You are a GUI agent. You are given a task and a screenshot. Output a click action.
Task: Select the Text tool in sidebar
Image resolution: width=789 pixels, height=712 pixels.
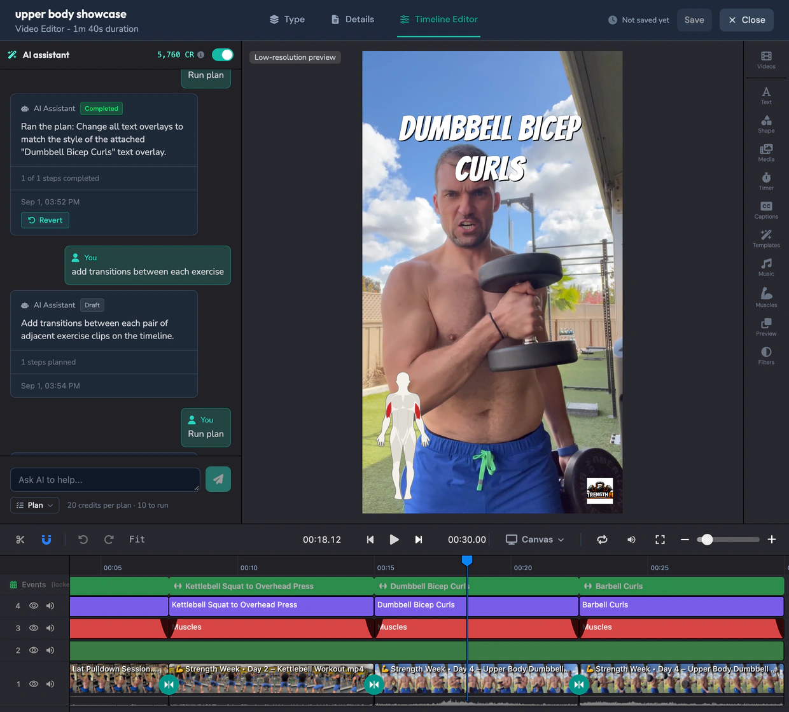766,95
